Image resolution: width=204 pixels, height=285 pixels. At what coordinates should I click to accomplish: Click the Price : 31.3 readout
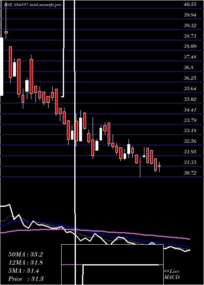point(26,279)
